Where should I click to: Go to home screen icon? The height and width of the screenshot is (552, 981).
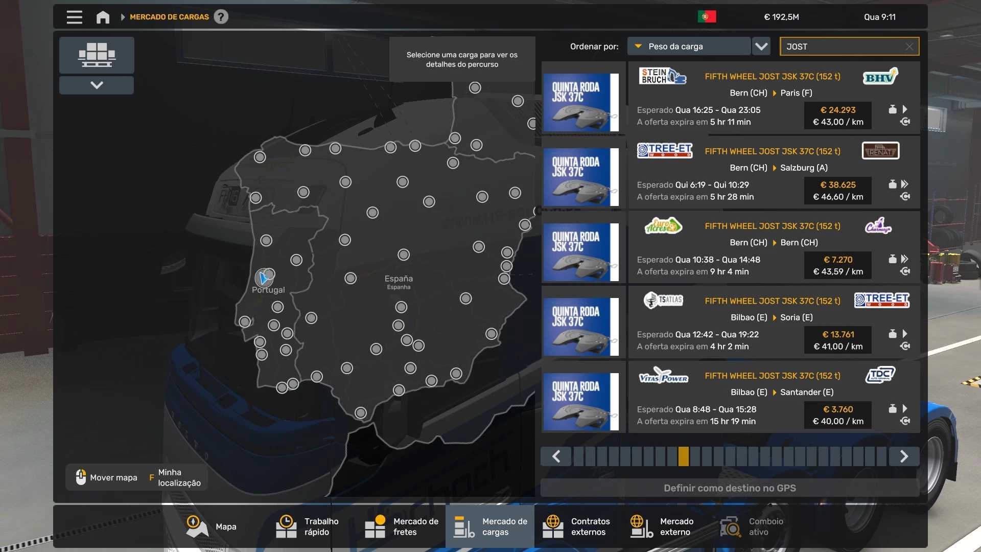(103, 17)
